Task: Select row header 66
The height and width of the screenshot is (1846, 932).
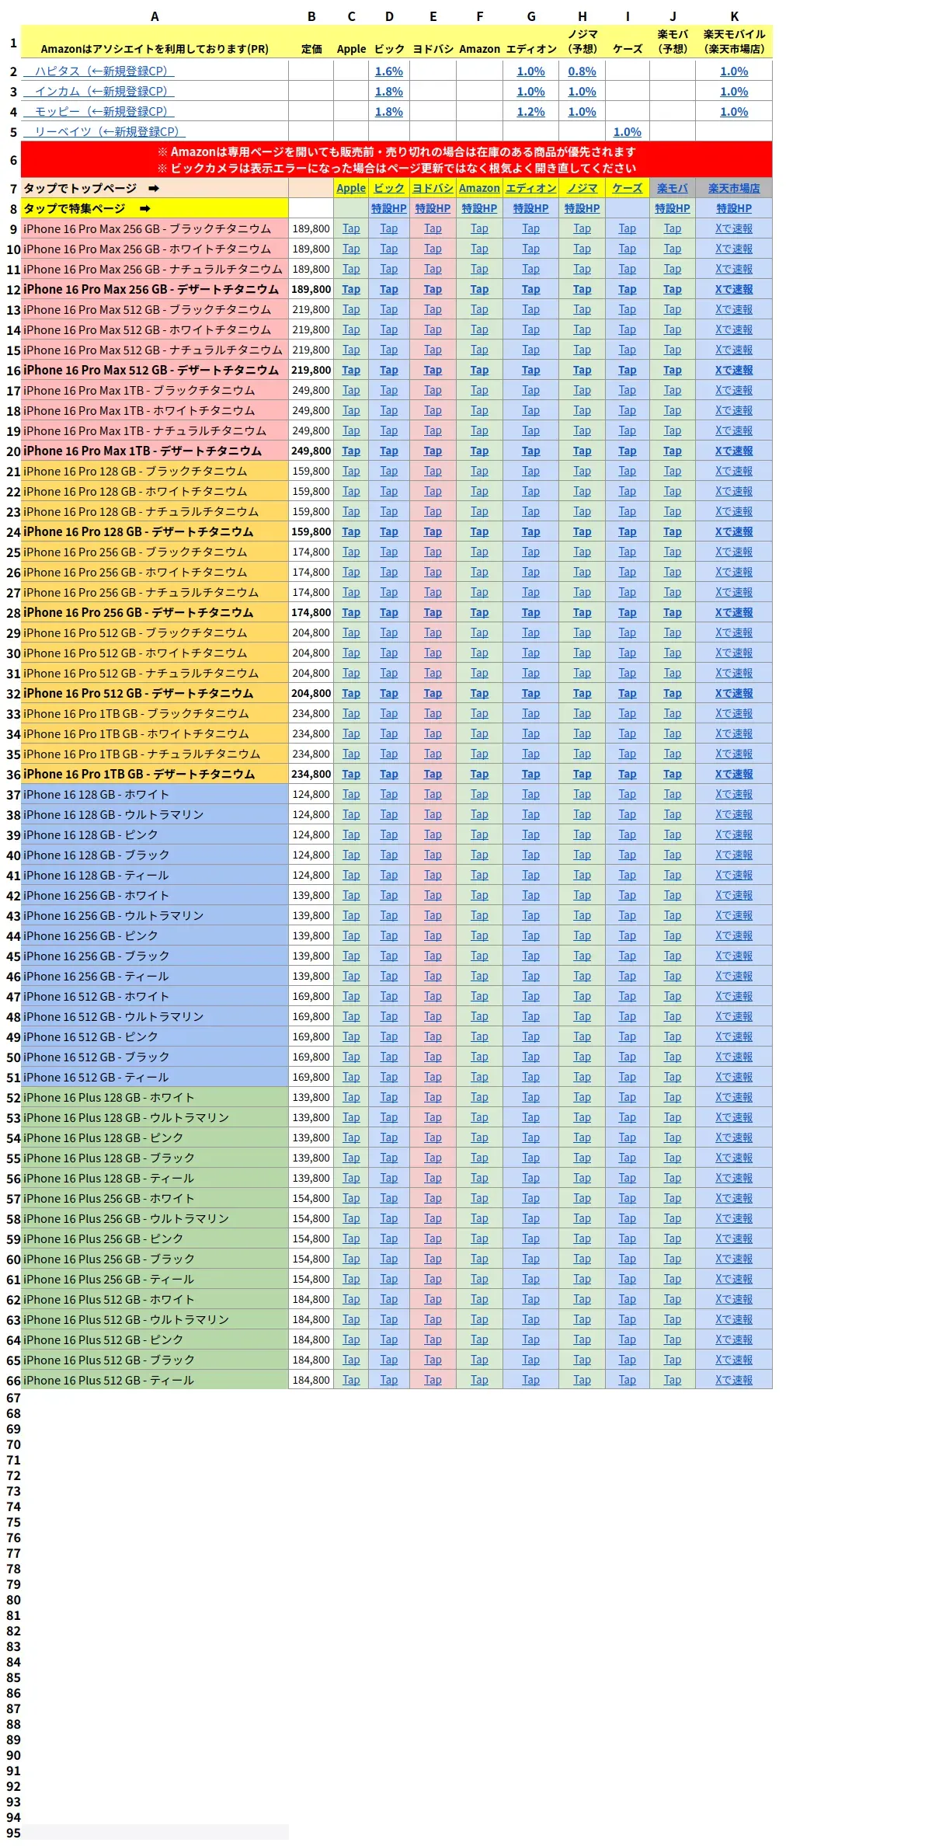Action: [13, 1380]
